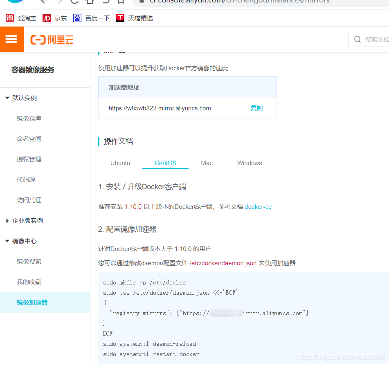Expand the 企业版实例 section
This screenshot has width=389, height=365.
coord(7,221)
